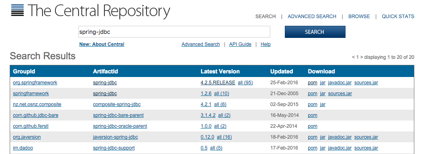Focus the search box containing spring-jdbc

[x=174, y=32]
